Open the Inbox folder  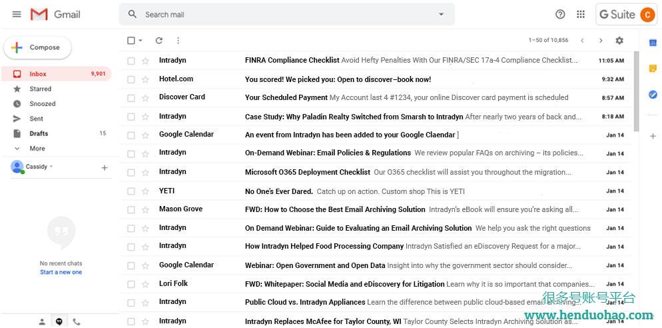click(56, 73)
